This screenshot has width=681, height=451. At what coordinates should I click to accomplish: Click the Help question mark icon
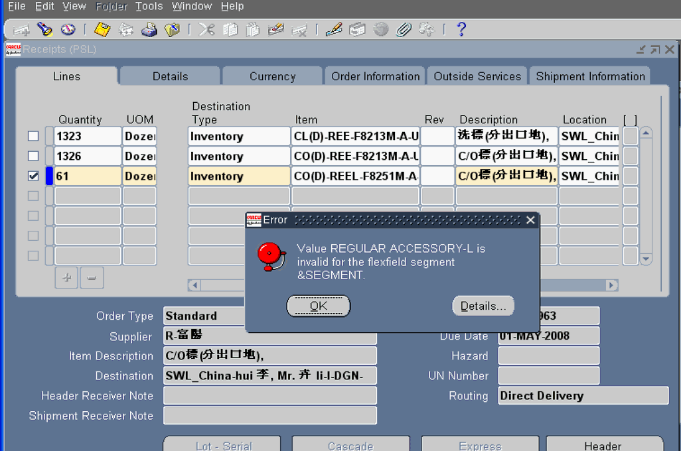[461, 29]
